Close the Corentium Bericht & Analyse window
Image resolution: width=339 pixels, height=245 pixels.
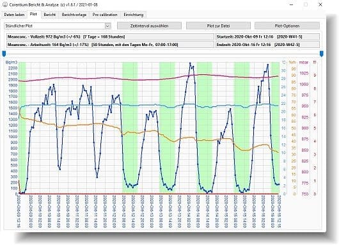pos(320,4)
